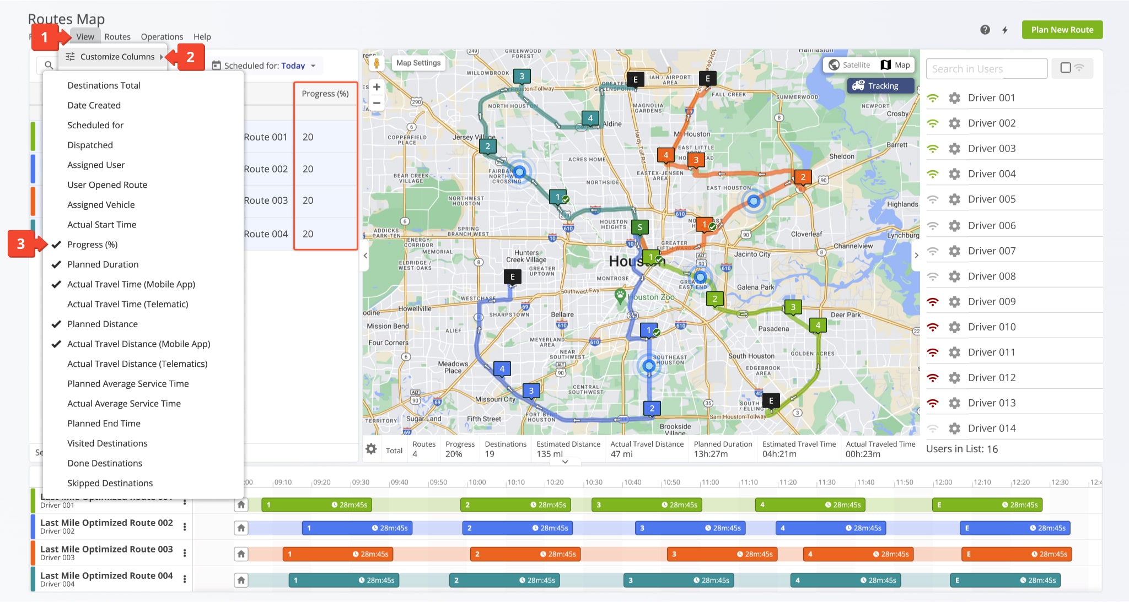The image size is (1129, 602).
Task: Click the help question mark icon
Action: (x=985, y=30)
